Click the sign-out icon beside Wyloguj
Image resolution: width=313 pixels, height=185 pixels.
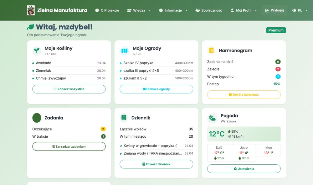click(267, 10)
